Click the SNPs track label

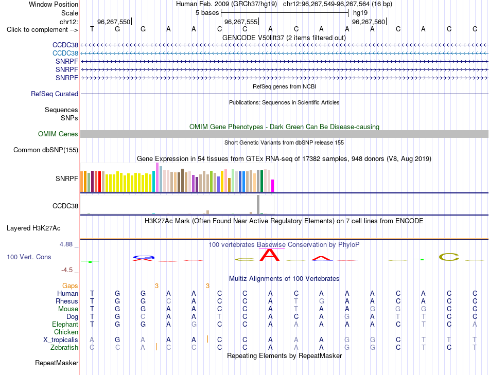[69, 118]
